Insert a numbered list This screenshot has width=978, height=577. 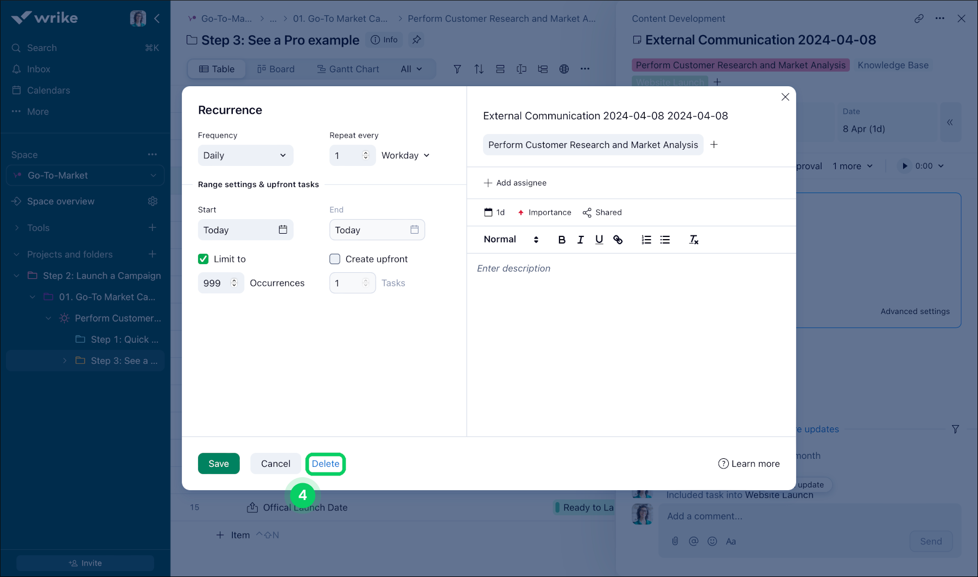(646, 240)
